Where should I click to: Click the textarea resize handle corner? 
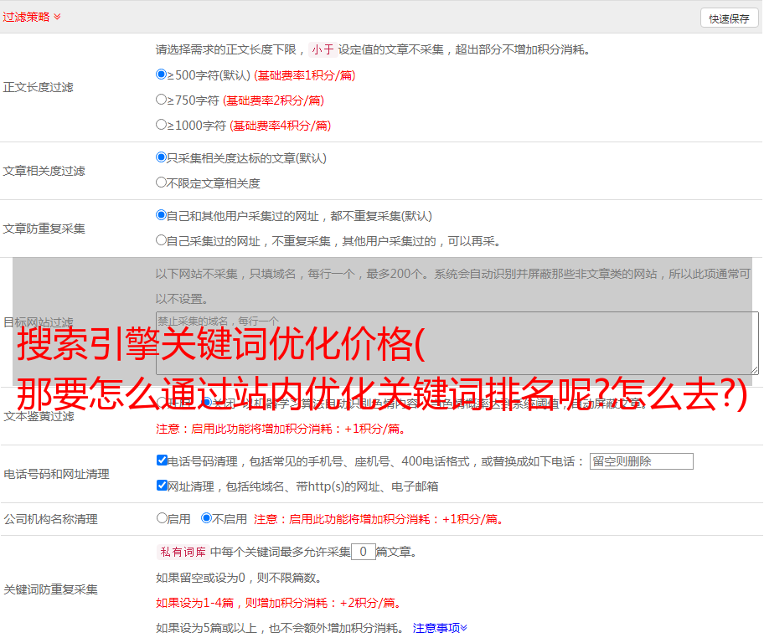pos(754,370)
